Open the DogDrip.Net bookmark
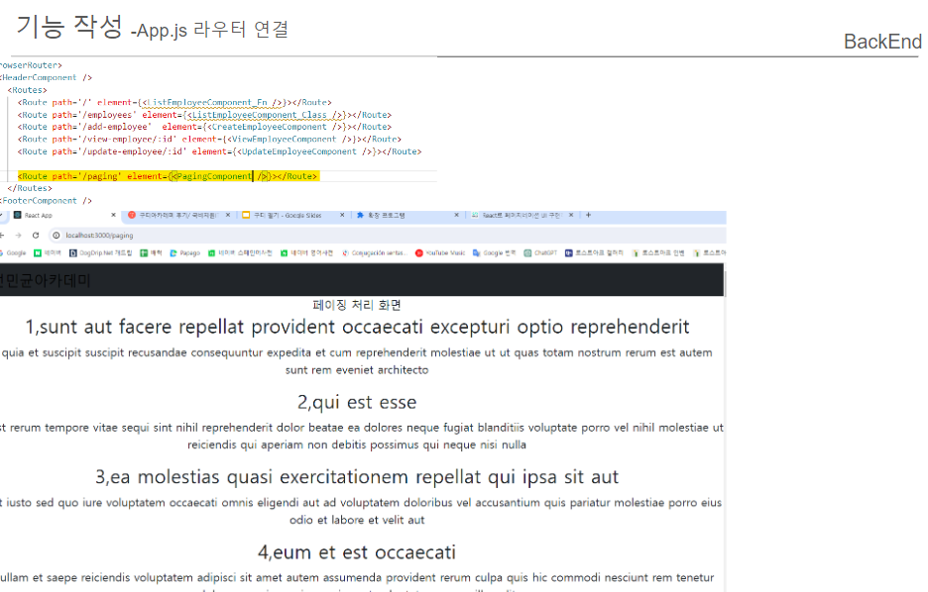 pyautogui.click(x=100, y=252)
